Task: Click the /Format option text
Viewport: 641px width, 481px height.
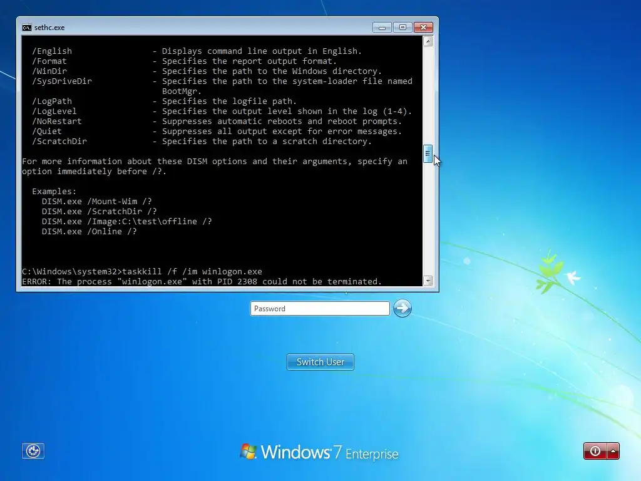Action: click(49, 61)
